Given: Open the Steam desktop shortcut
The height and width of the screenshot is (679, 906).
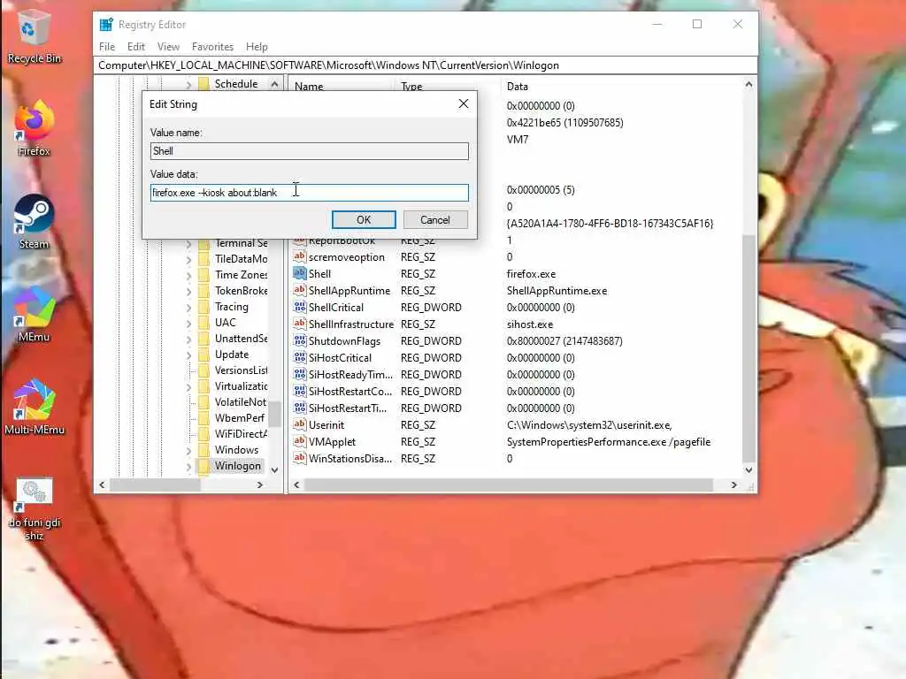Looking at the screenshot, I should tap(34, 222).
